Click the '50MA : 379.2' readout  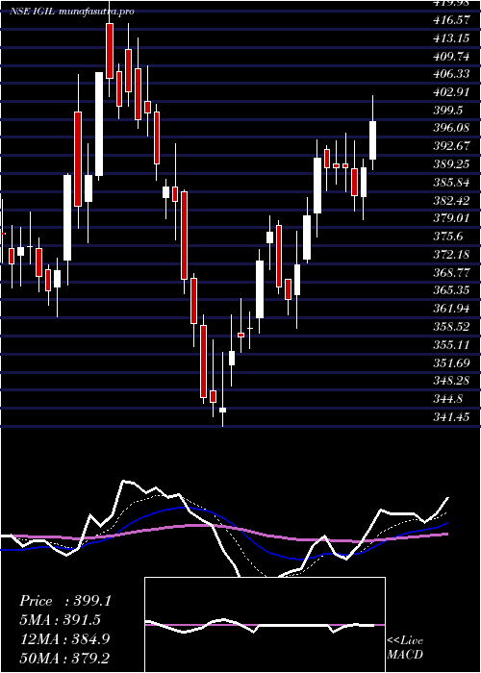click(65, 658)
